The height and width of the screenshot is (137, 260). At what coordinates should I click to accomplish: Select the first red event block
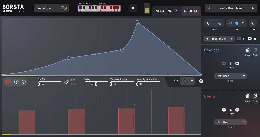click(27, 122)
